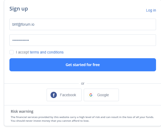
Task: Click the risk warning paragraph text
Action: point(82,119)
